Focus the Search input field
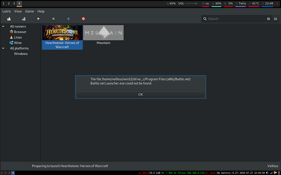This screenshot has width=281, height=175. [233, 19]
